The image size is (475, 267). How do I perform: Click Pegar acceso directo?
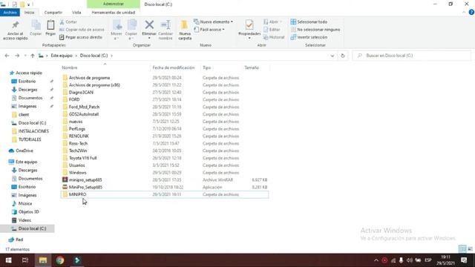coord(81,37)
